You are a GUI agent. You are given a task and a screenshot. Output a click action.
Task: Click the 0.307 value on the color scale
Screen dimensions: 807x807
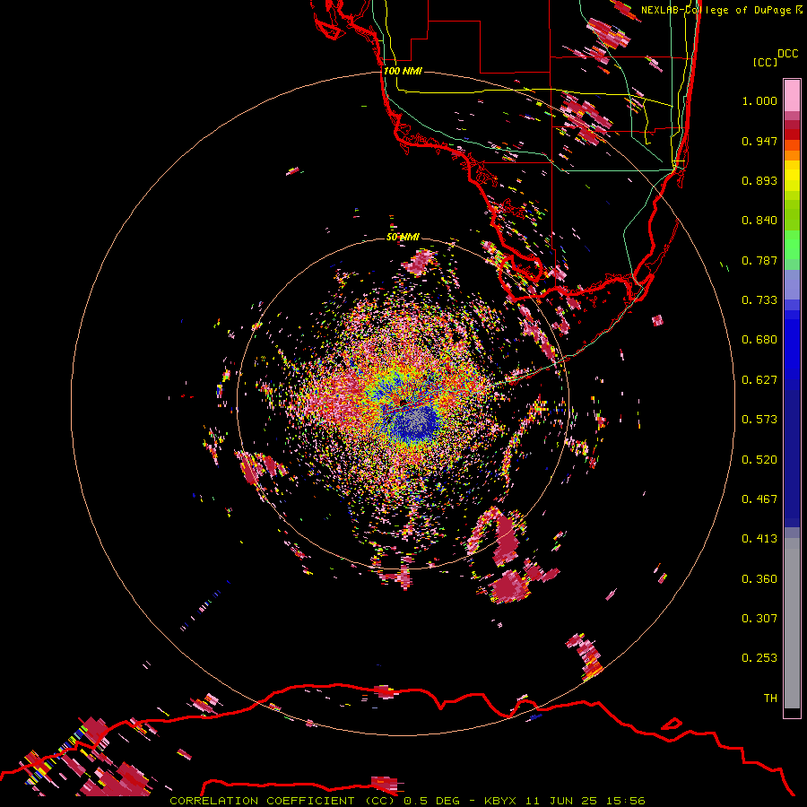click(759, 618)
